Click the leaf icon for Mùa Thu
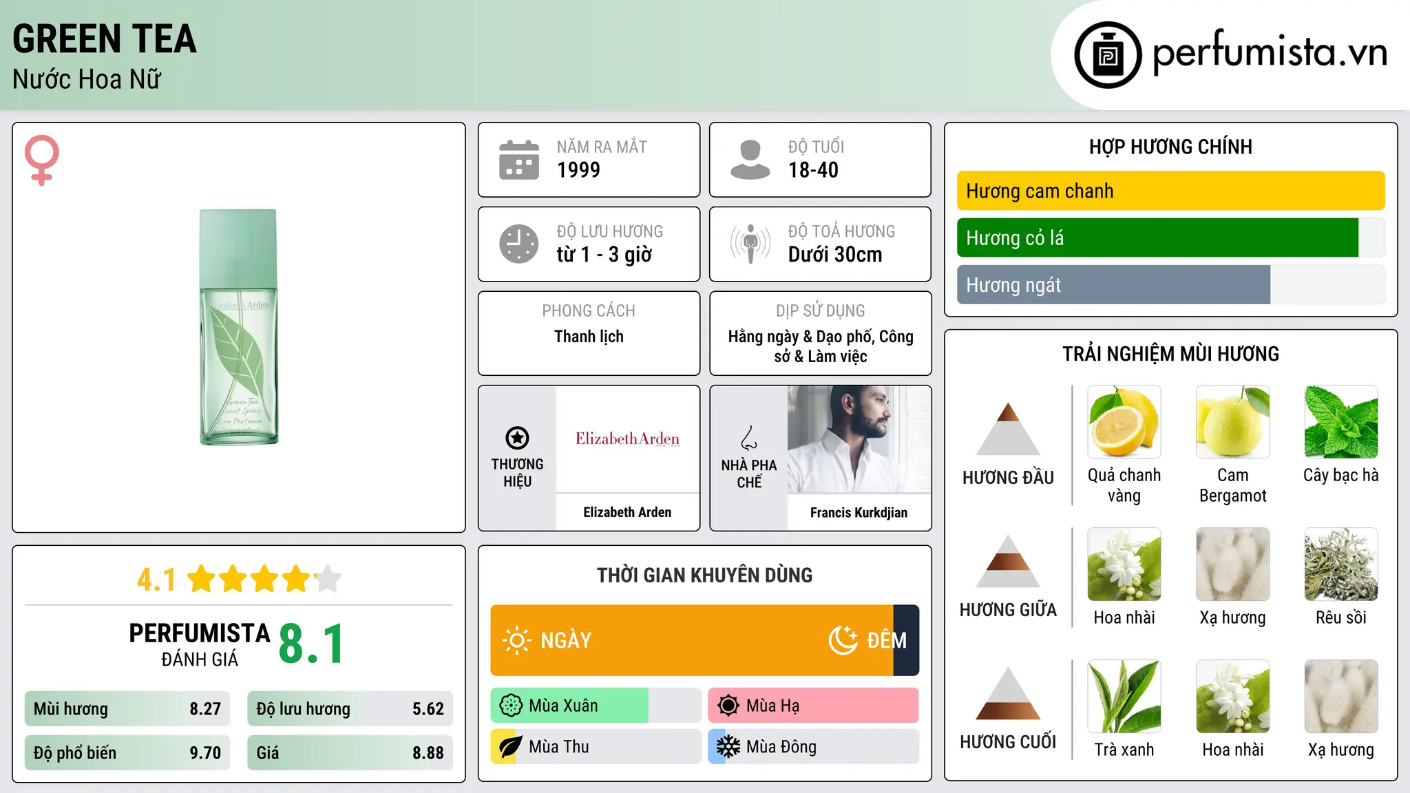 [510, 747]
